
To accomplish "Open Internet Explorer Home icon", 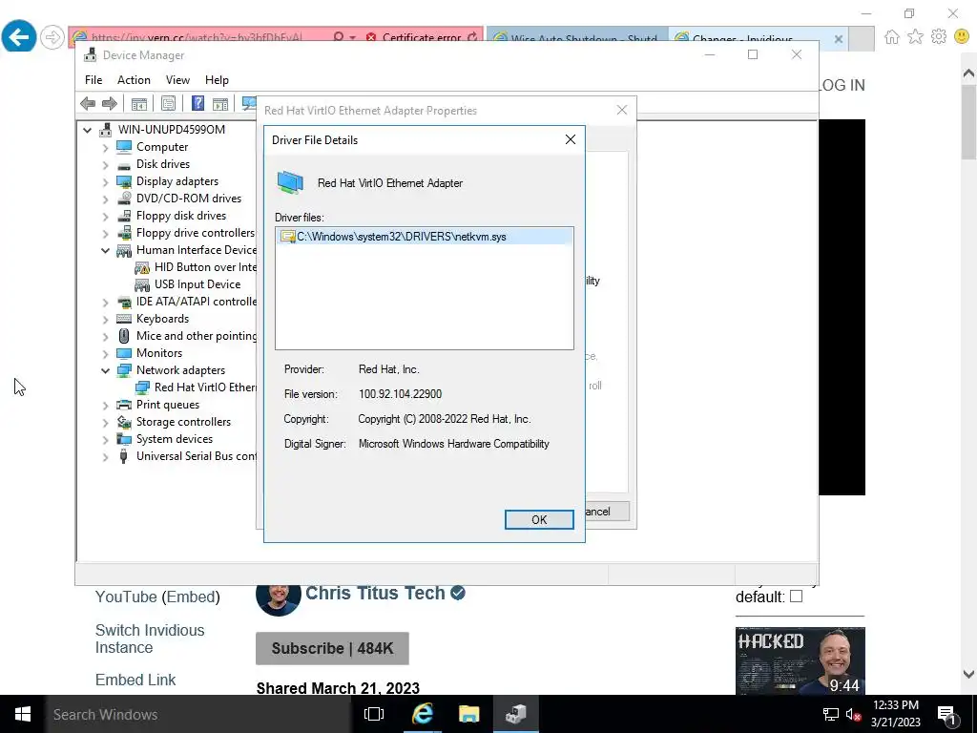I will (892, 37).
